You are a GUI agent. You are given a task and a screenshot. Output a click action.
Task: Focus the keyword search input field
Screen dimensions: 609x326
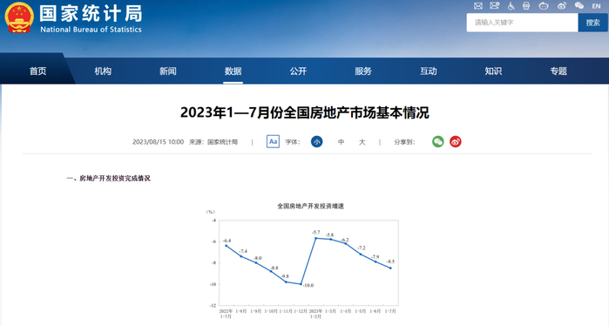(523, 23)
